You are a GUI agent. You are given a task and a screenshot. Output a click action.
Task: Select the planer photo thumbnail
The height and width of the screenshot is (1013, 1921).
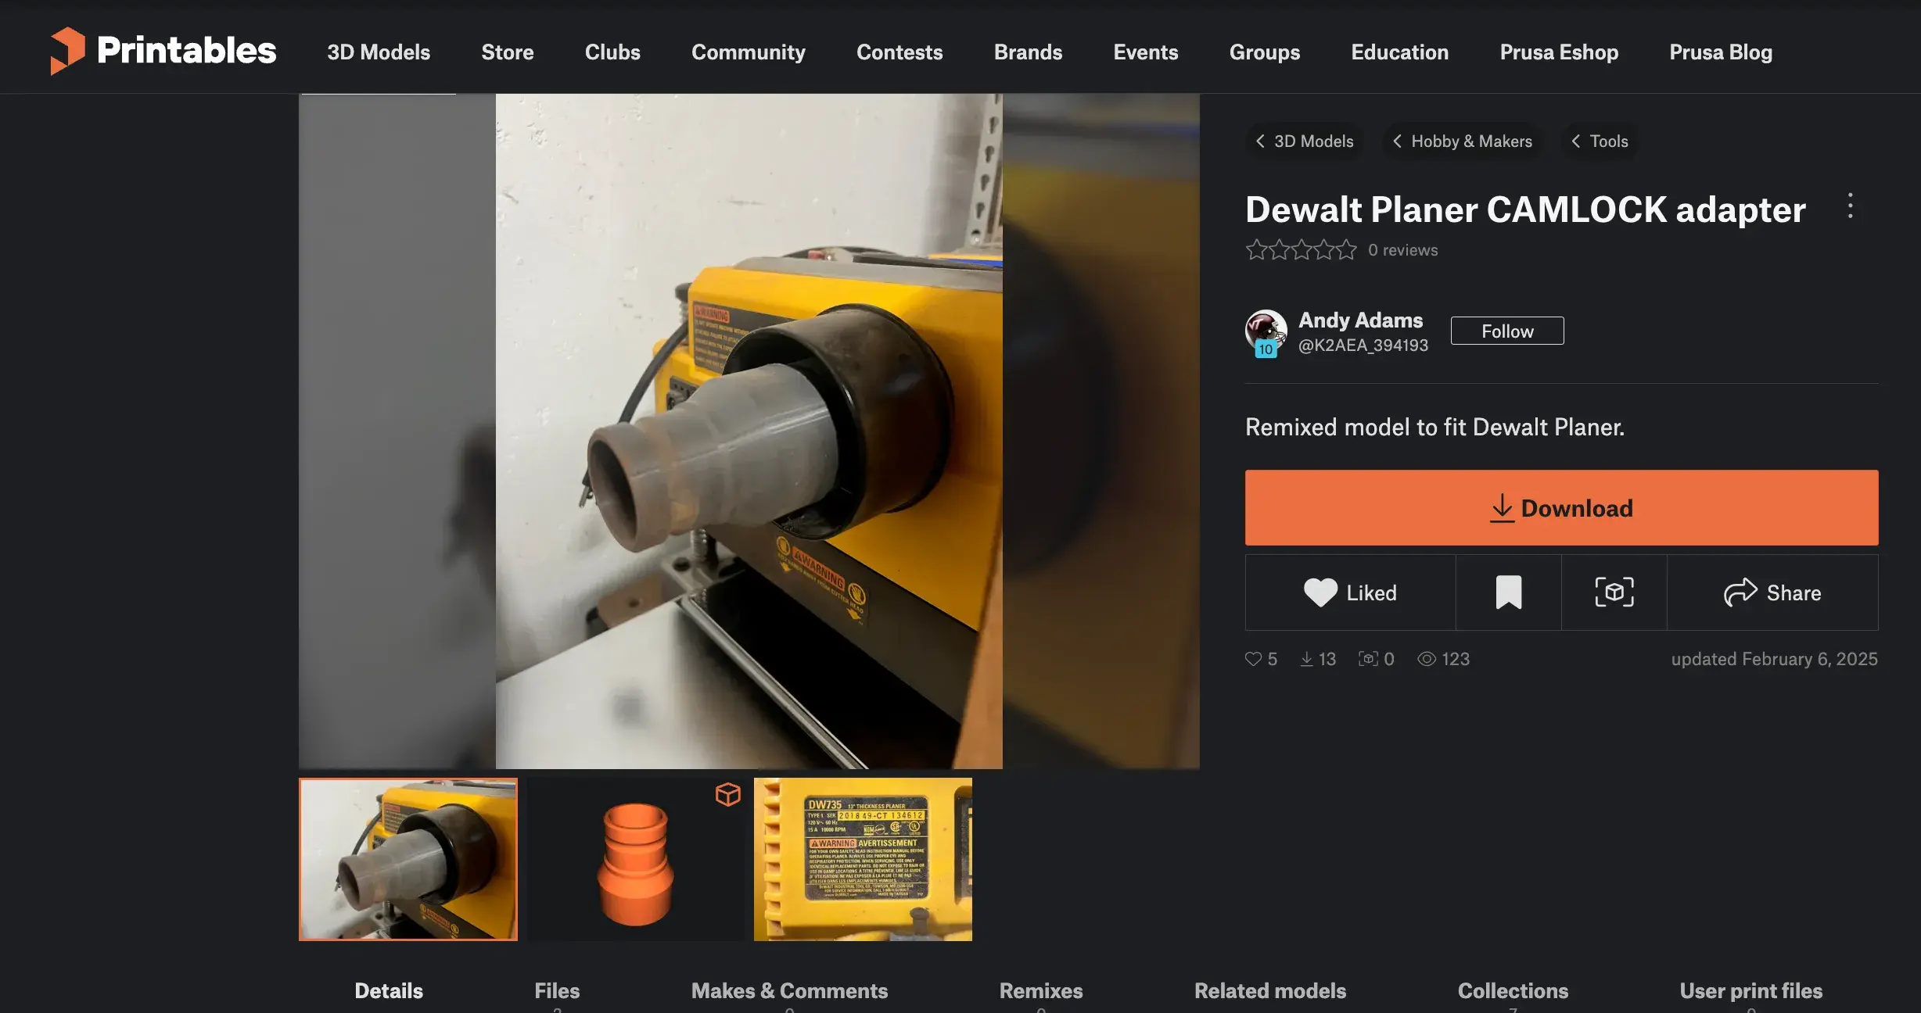point(408,859)
